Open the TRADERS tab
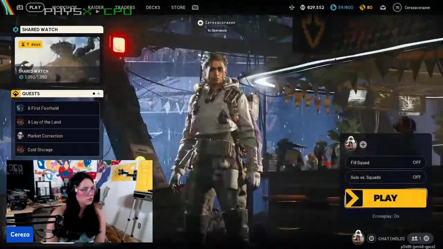This screenshot has height=249, width=443. [125, 7]
